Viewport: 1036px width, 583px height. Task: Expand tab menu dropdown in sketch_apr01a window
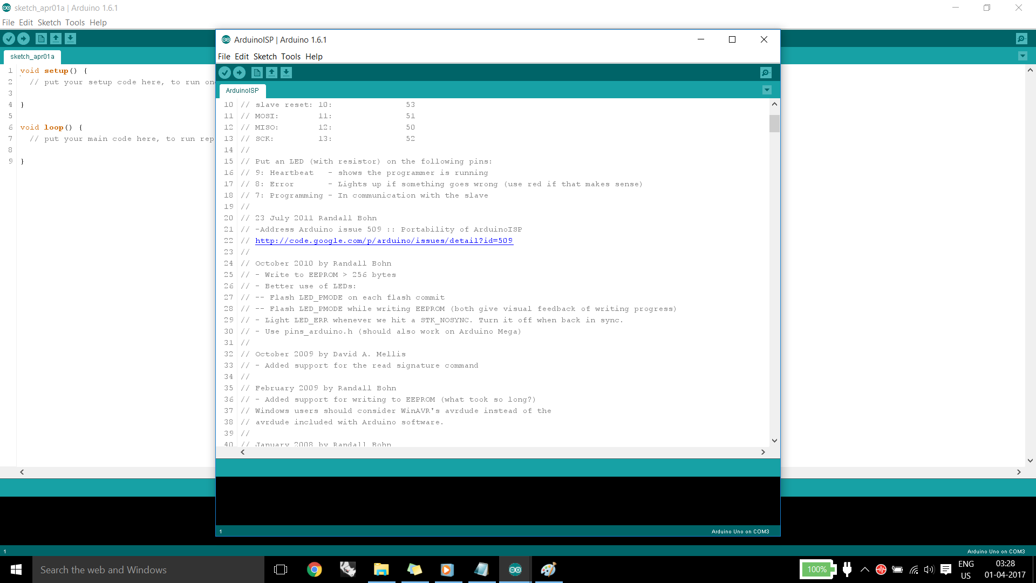pos(1023,56)
